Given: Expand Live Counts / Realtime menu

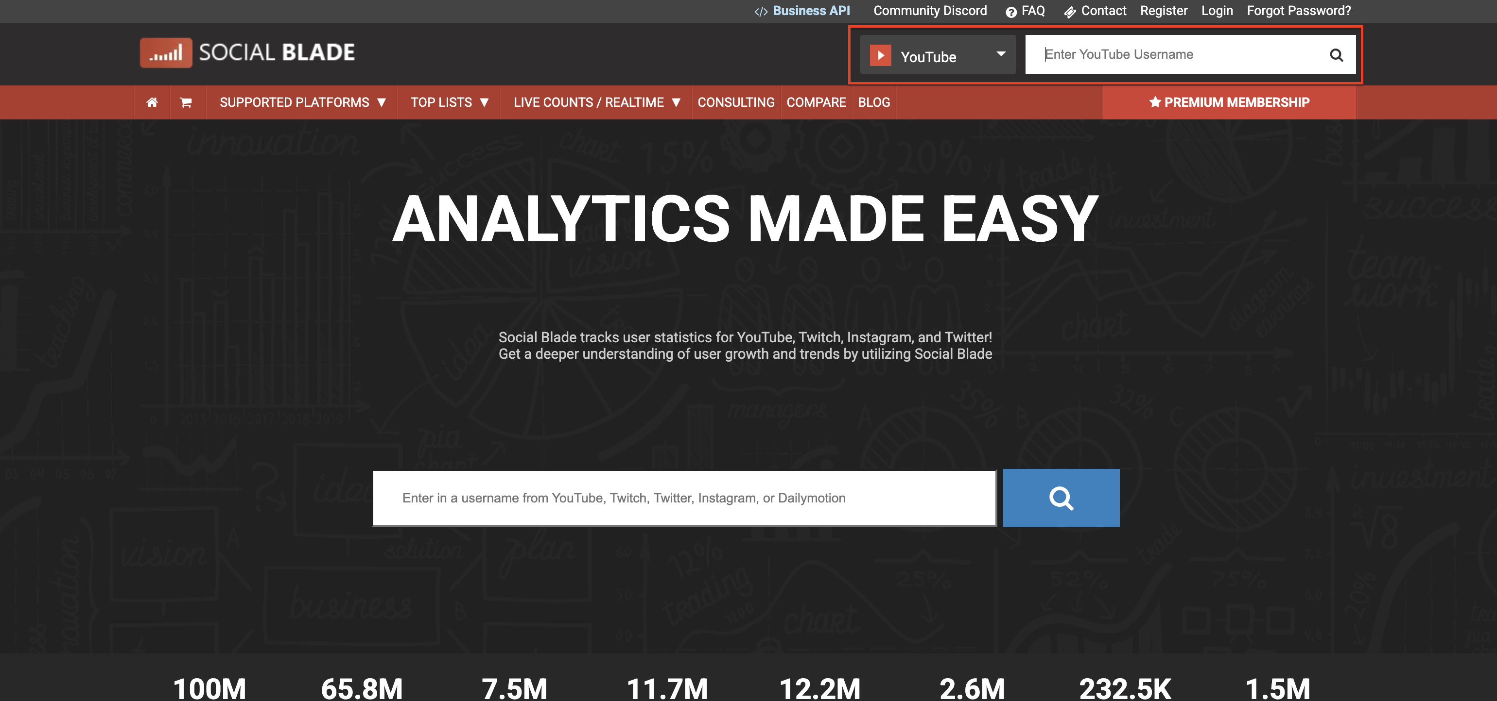Looking at the screenshot, I should (x=596, y=102).
